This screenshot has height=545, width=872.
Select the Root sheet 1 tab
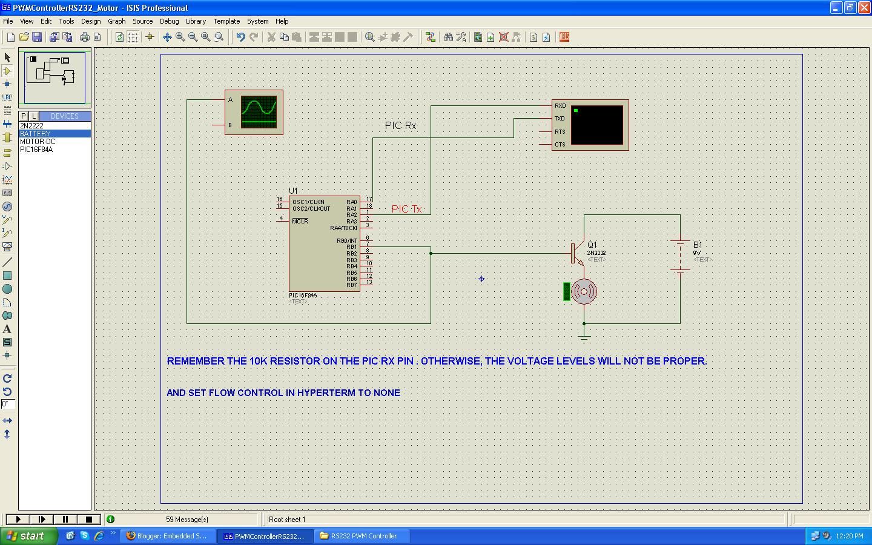[x=286, y=520]
